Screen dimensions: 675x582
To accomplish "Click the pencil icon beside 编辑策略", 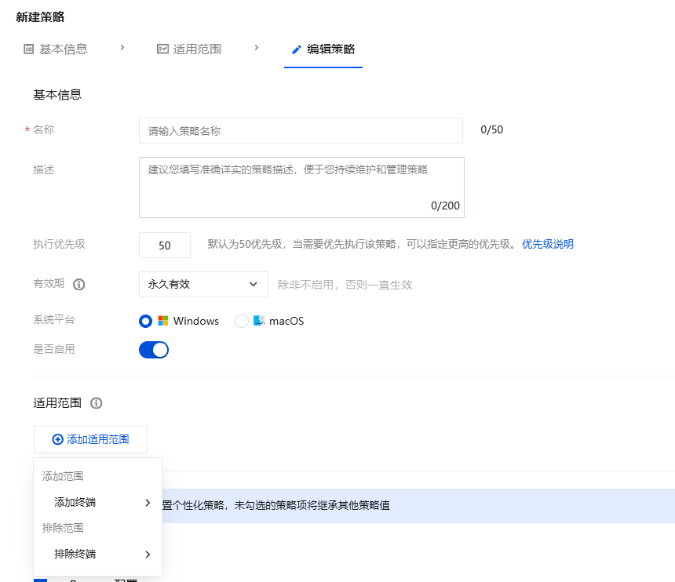I will pos(296,49).
